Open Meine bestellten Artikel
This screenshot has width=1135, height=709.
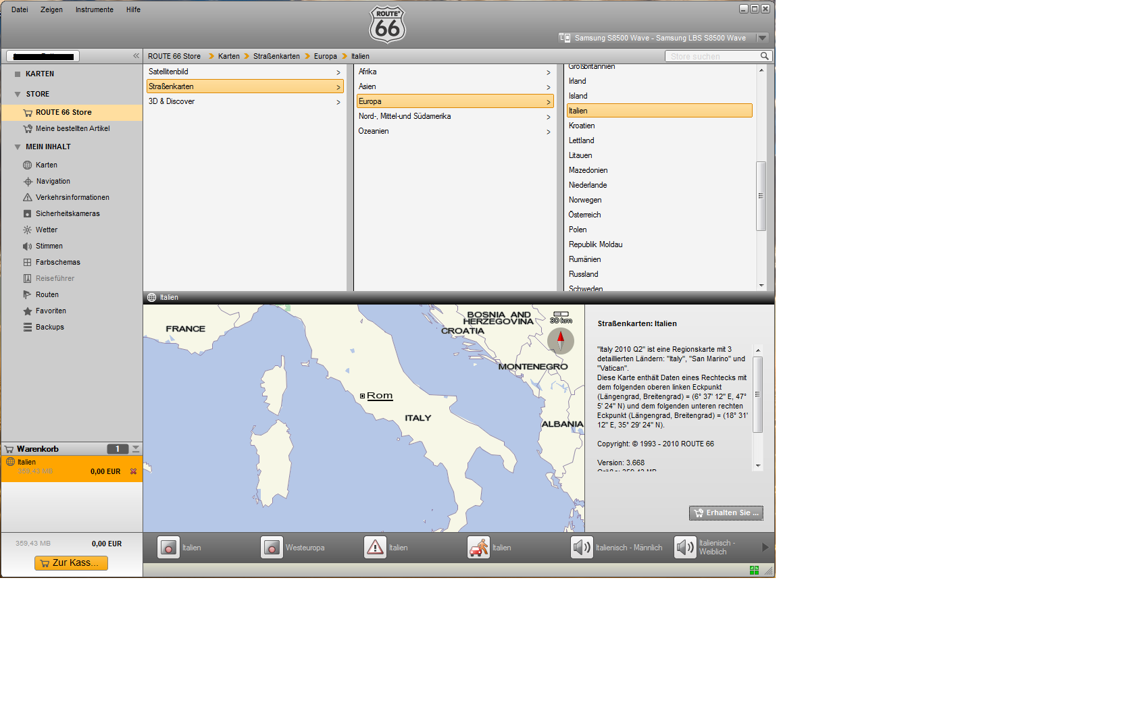(72, 128)
